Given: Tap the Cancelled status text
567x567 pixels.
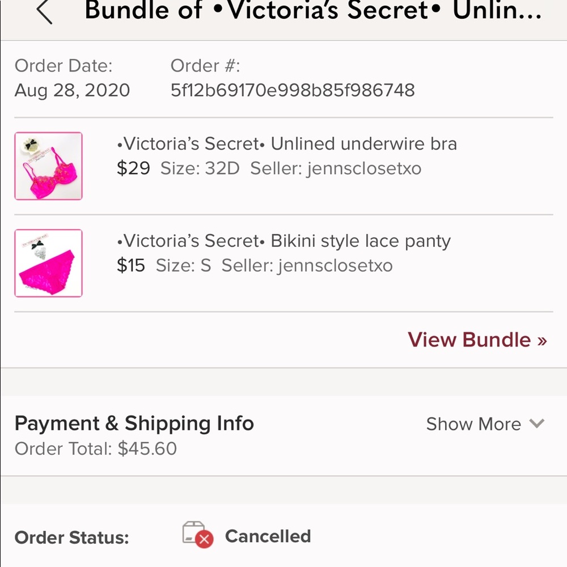Looking at the screenshot, I should point(268,536).
